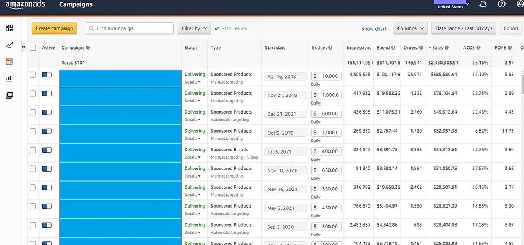Click info icon next to ACOS header

tap(478, 48)
